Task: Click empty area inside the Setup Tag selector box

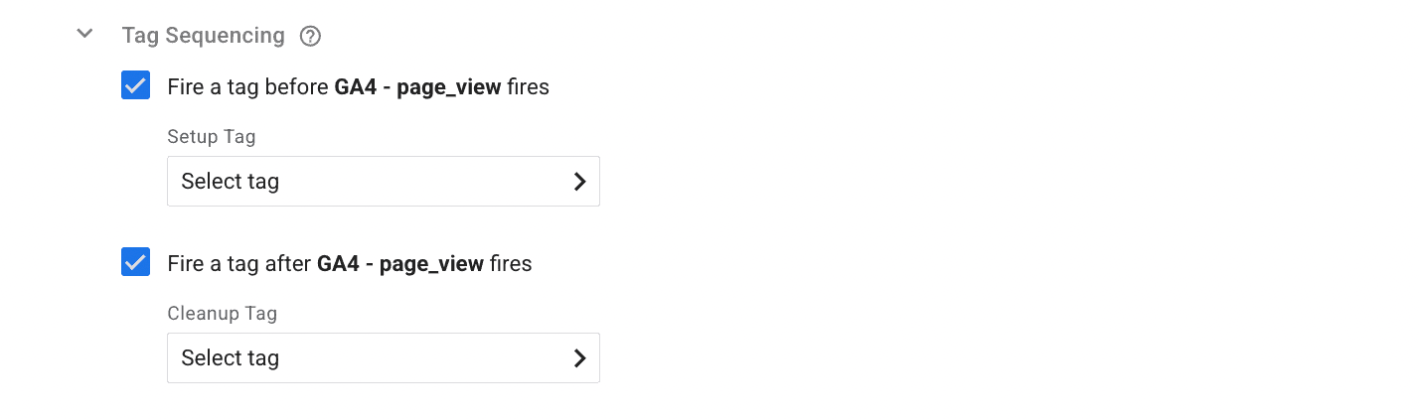Action: (x=427, y=182)
